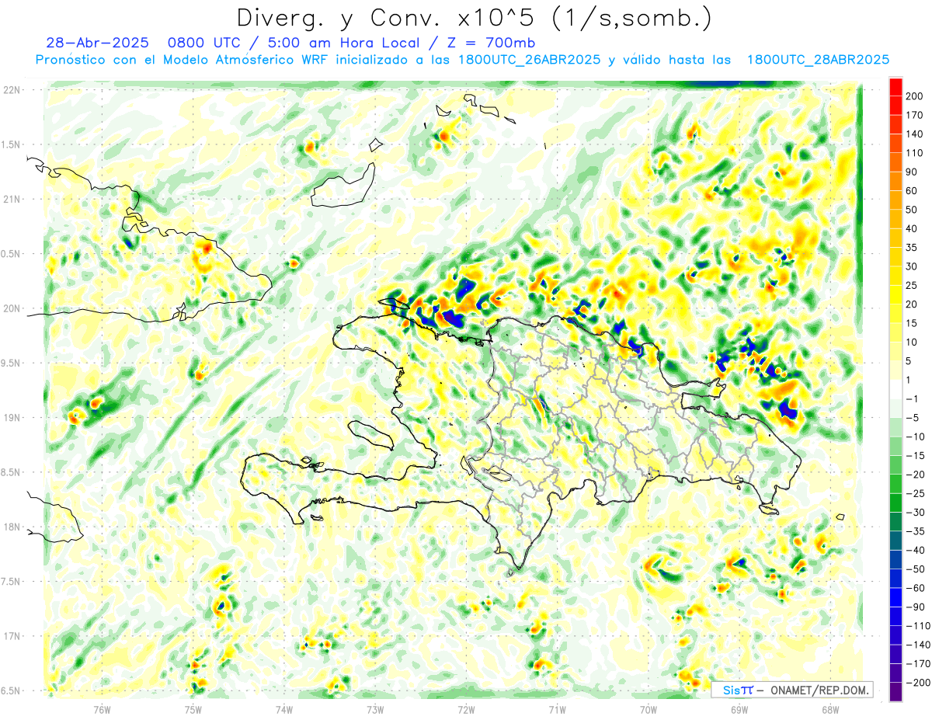Click the colorbar value '170'
Viewport: 932px width, 720px height.
(x=916, y=115)
